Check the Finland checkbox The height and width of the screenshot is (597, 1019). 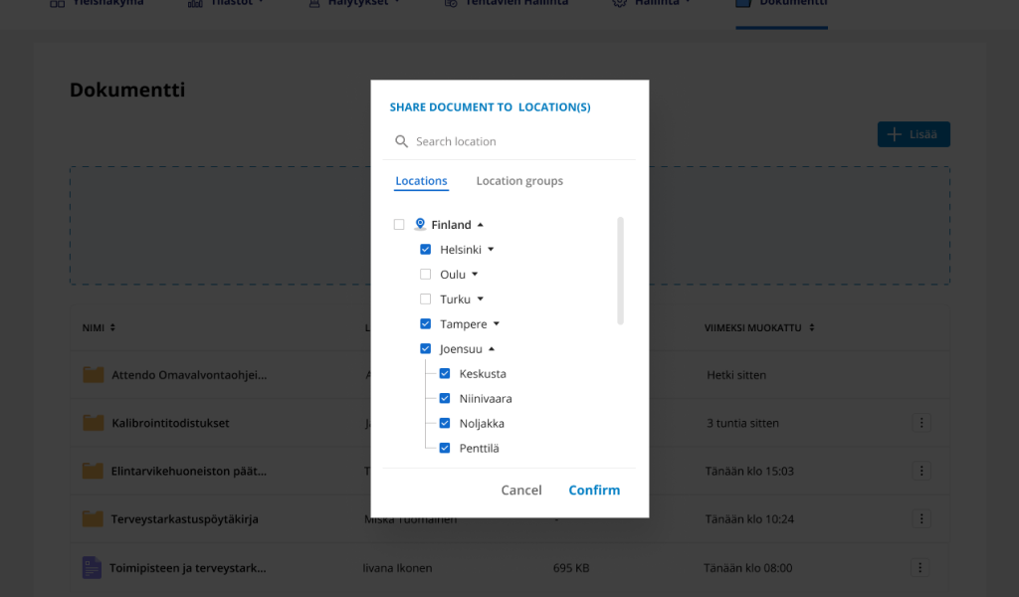click(399, 224)
